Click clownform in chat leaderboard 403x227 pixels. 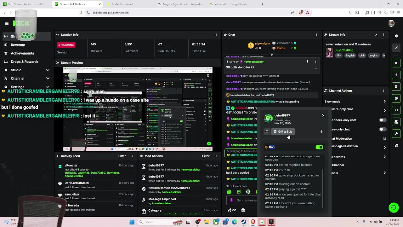(x=262, y=44)
